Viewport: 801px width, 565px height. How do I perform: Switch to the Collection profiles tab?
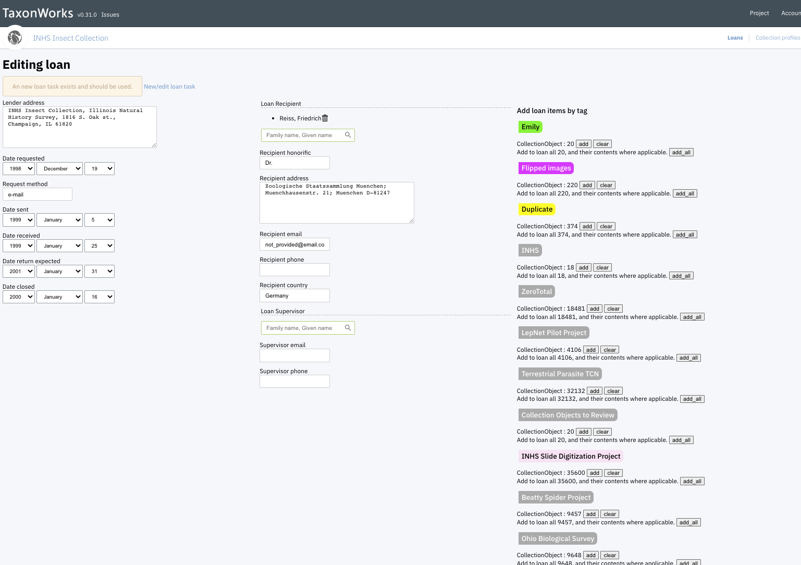tap(778, 38)
